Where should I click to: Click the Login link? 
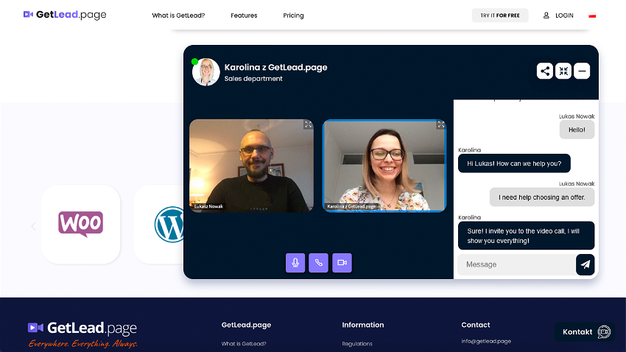point(558,15)
